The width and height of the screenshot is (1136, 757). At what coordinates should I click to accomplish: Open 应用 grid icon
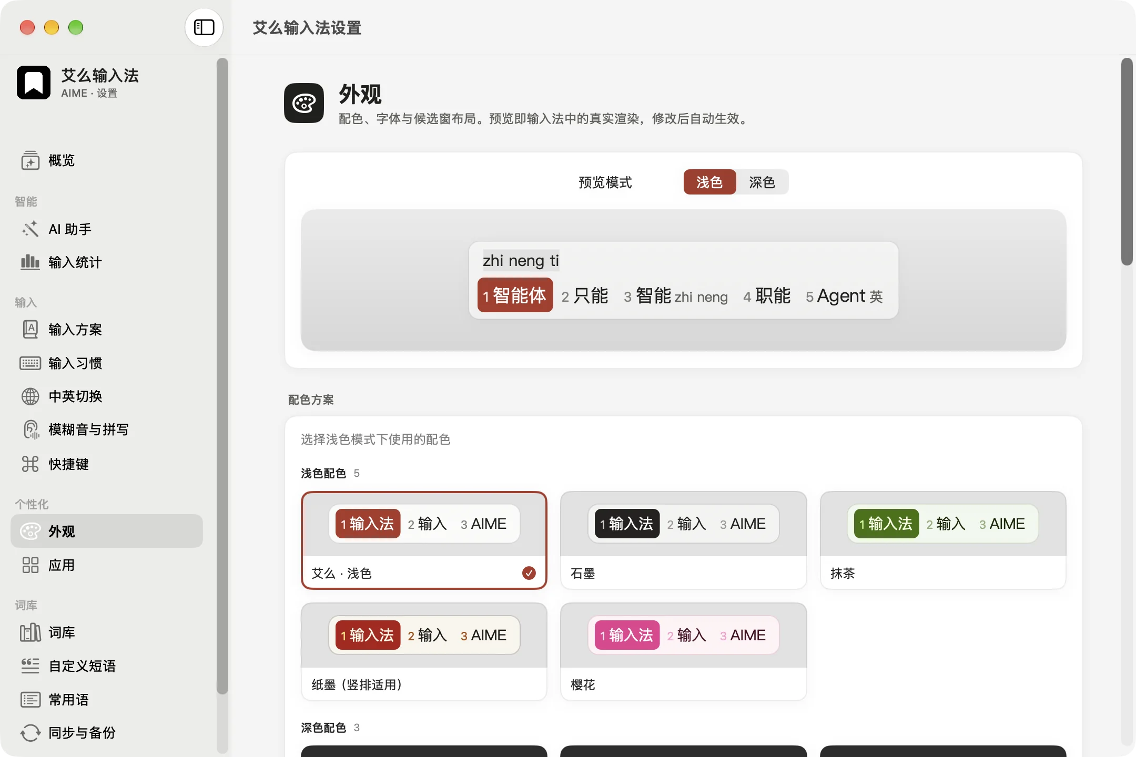click(31, 565)
